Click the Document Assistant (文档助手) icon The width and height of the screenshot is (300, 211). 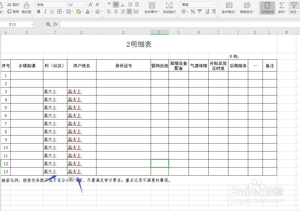[x=267, y=7]
